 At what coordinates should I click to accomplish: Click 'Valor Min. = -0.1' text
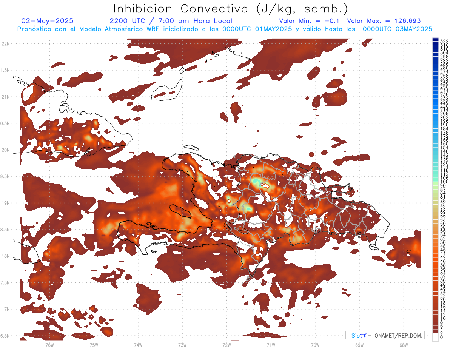[x=310, y=21]
